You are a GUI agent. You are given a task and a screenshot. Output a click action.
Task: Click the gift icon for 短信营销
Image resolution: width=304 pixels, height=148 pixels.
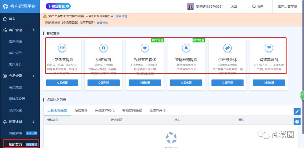click(x=104, y=48)
